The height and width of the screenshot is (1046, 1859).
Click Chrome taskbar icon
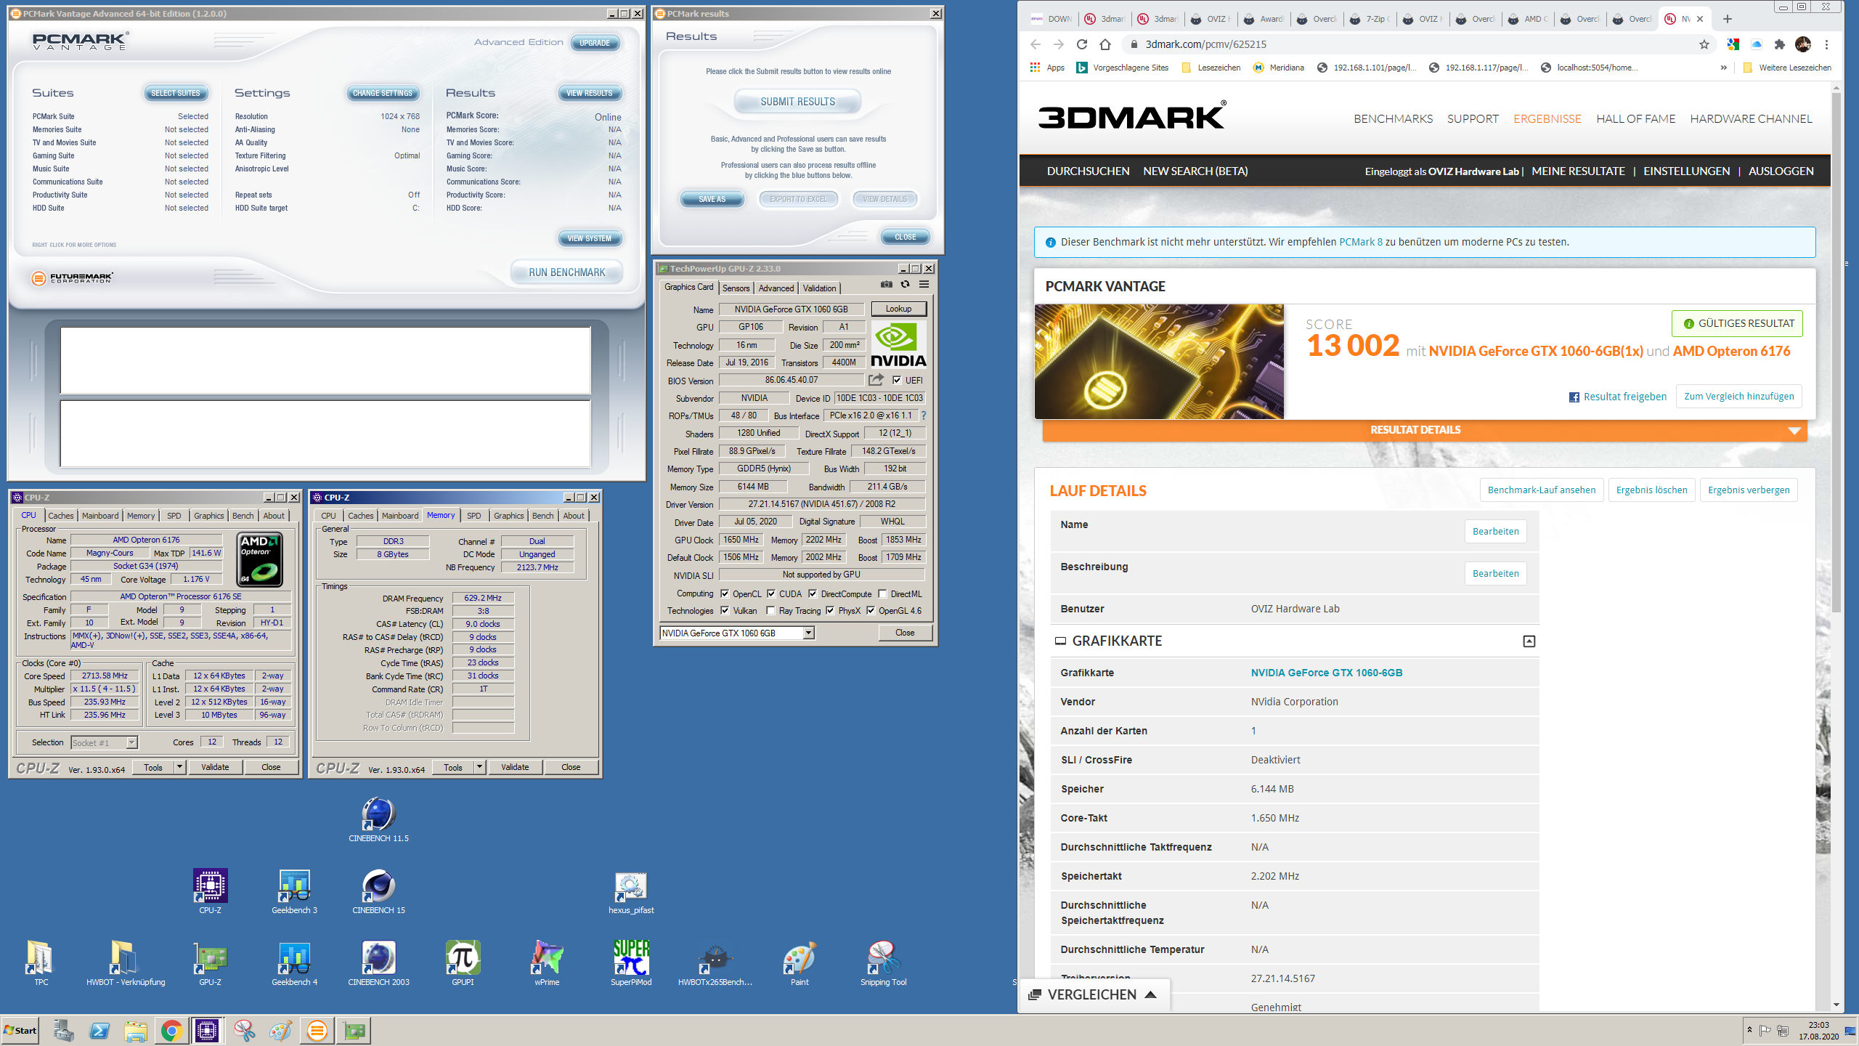171,1031
